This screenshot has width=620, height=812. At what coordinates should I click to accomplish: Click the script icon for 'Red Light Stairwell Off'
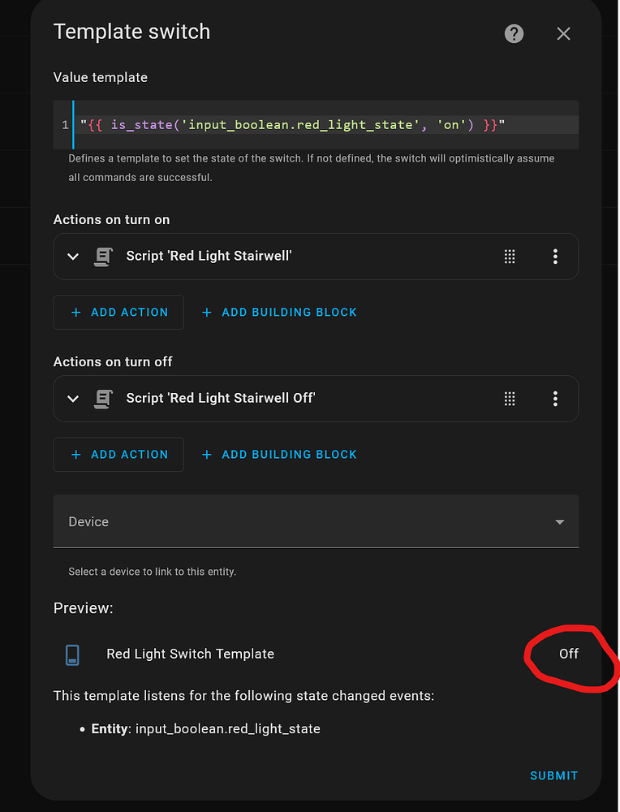tap(102, 398)
